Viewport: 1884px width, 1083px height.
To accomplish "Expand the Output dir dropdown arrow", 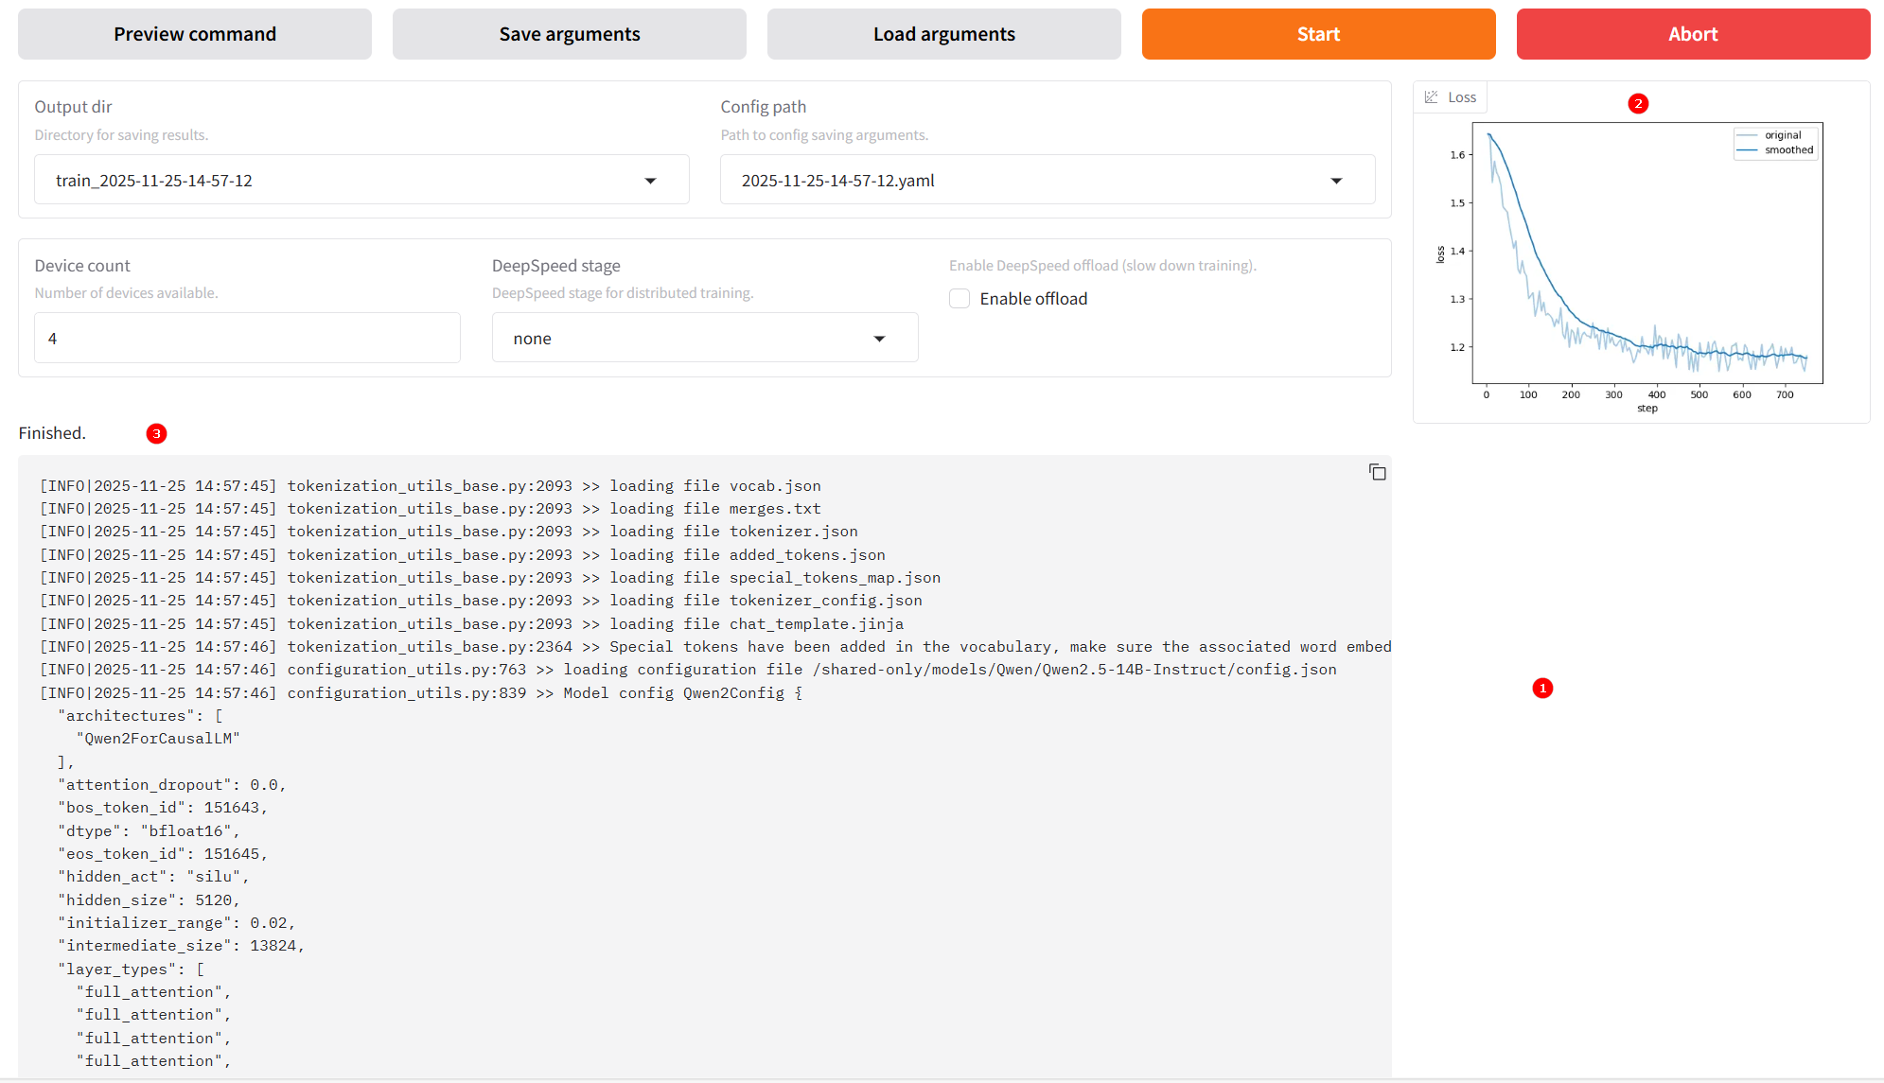I will [x=650, y=181].
